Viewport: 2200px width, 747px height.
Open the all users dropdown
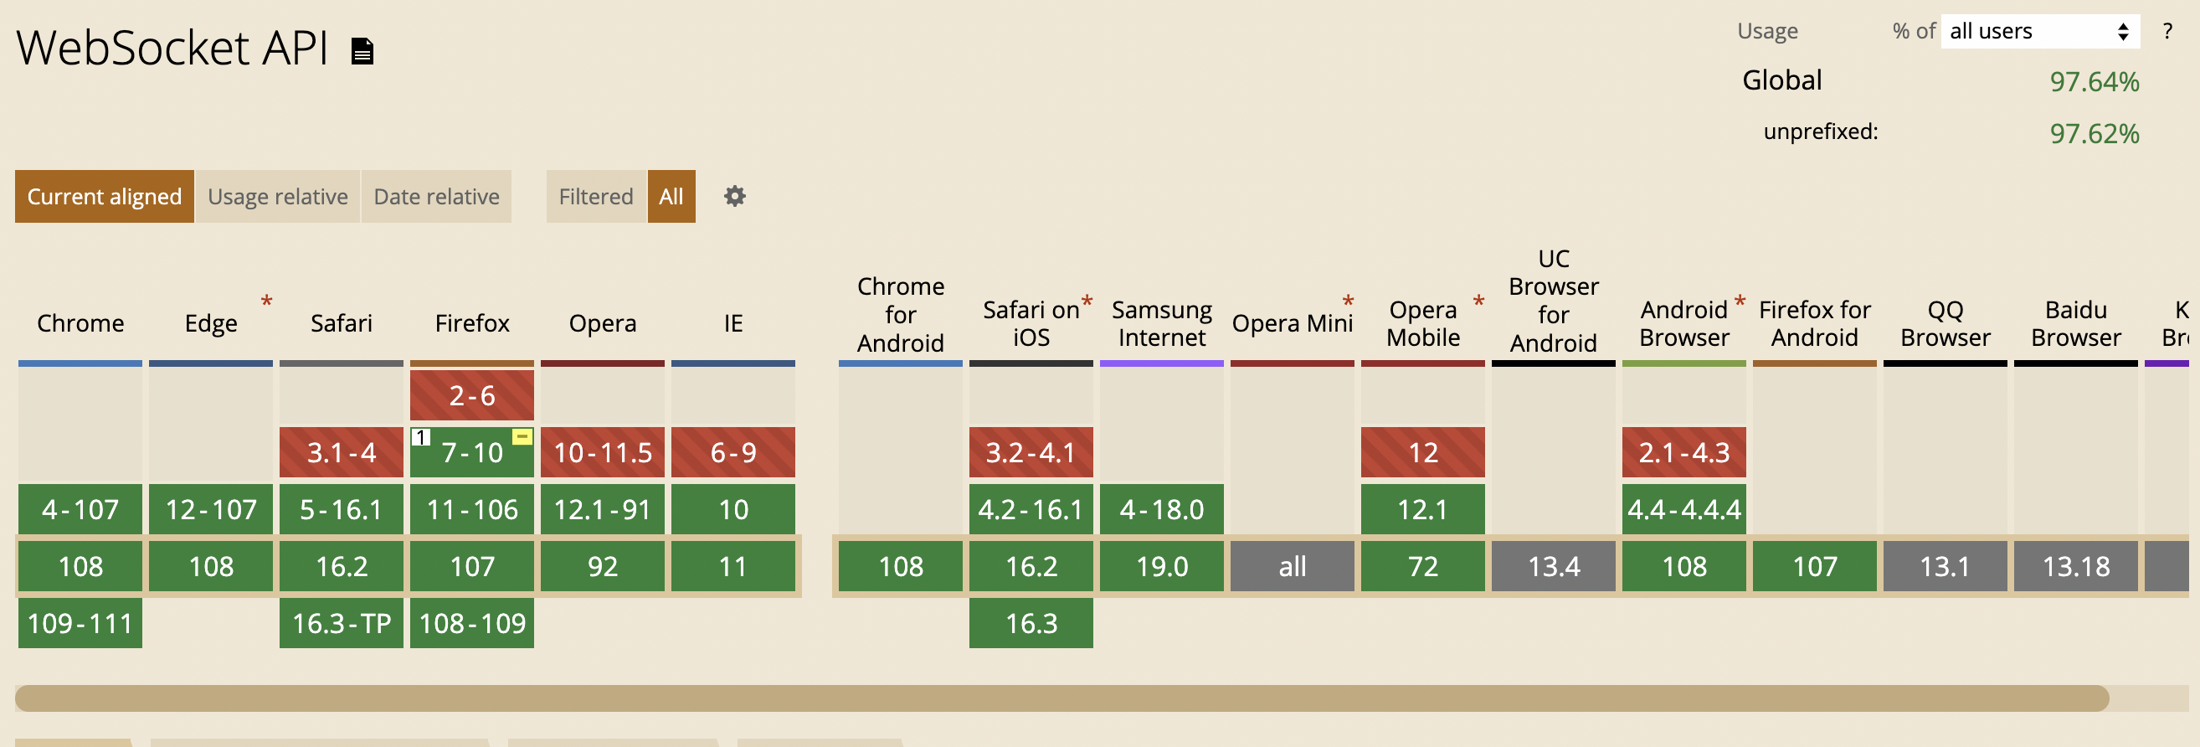coord(2038,32)
